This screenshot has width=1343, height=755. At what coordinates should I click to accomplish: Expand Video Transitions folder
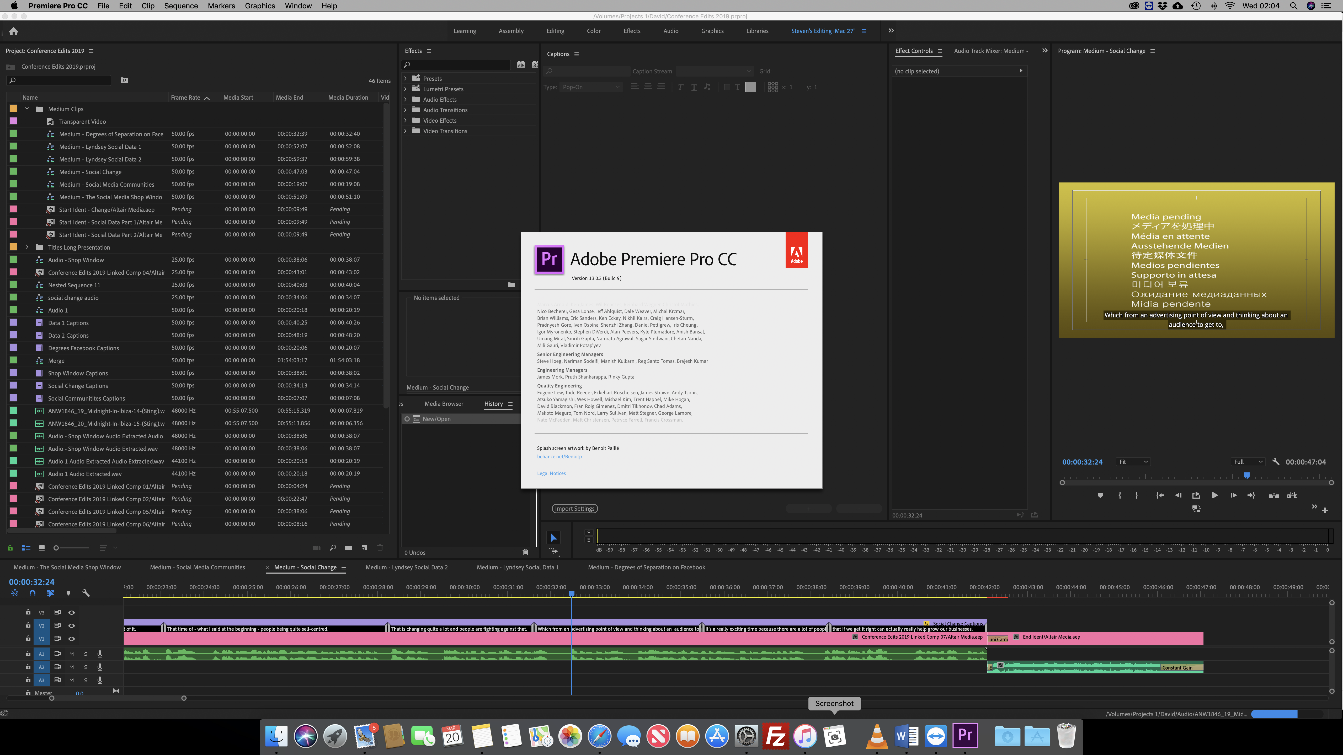406,131
